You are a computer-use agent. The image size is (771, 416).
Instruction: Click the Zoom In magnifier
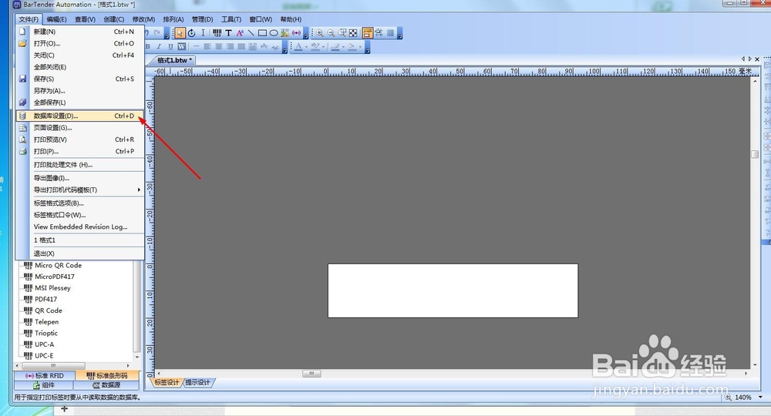click(320, 33)
